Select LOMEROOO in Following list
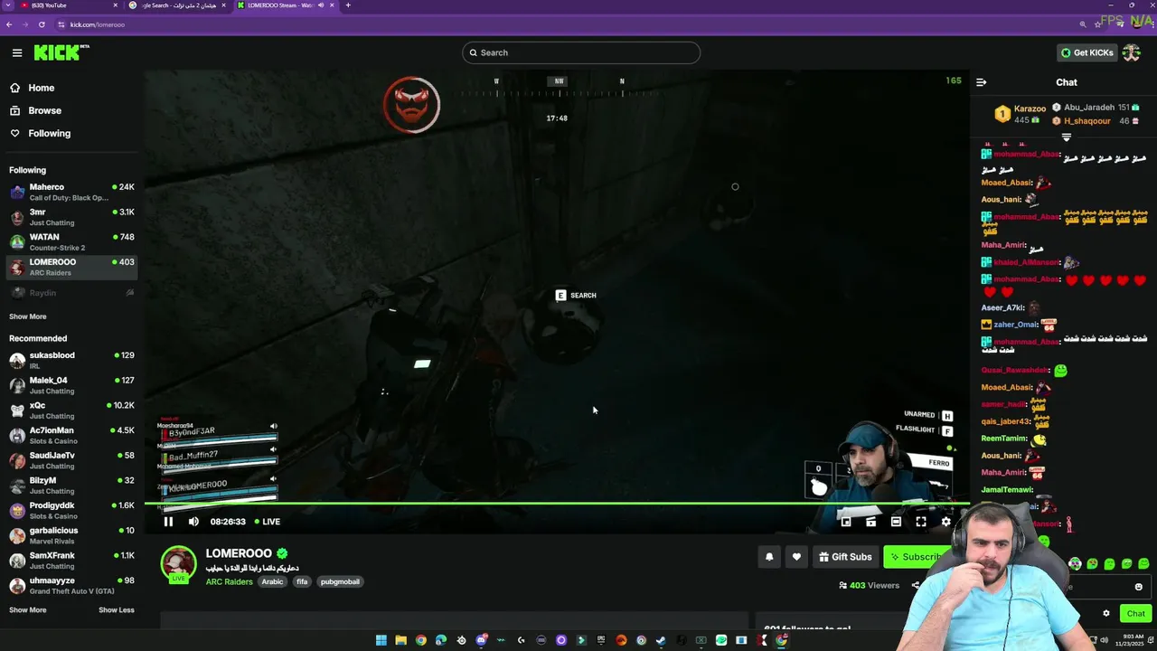This screenshot has height=651, width=1157. tap(71, 267)
